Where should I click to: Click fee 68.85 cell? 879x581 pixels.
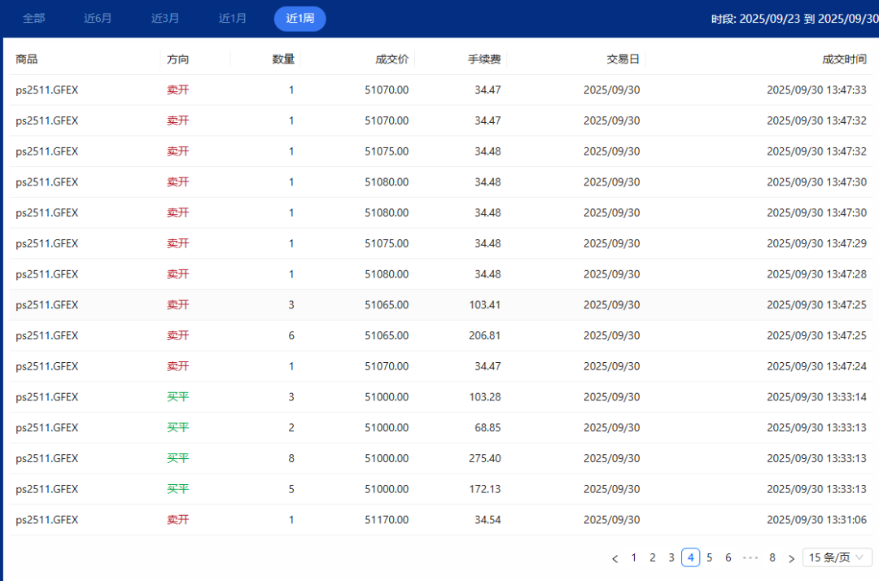[x=488, y=427]
